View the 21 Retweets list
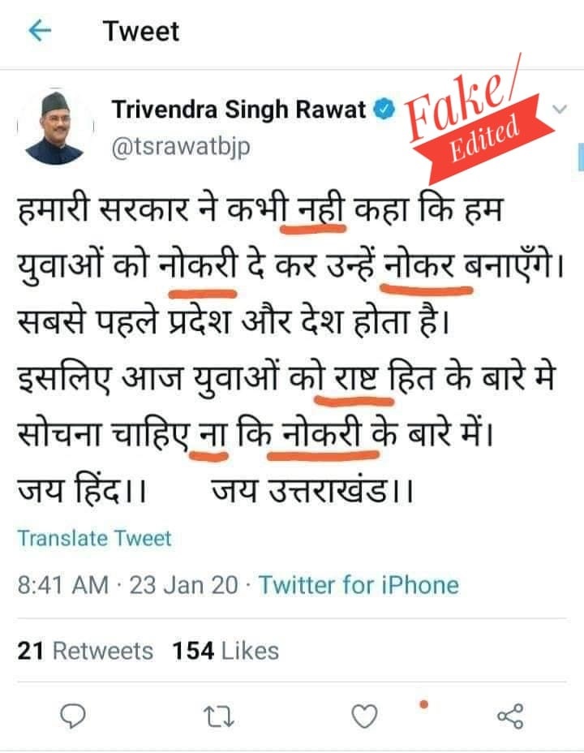The width and height of the screenshot is (584, 753). (85, 652)
